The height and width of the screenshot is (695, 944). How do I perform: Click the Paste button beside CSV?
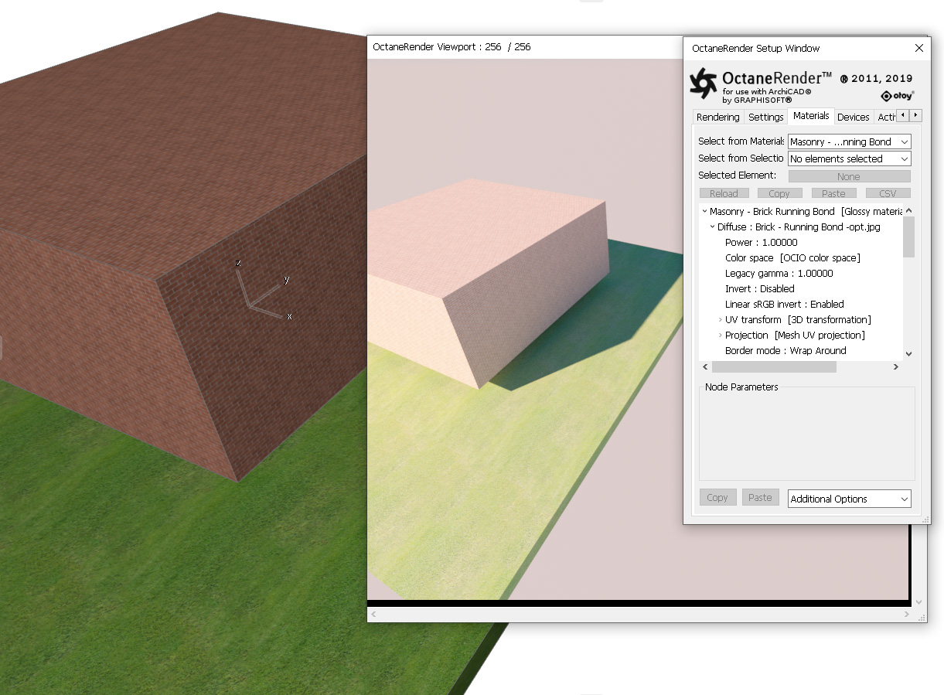833,193
